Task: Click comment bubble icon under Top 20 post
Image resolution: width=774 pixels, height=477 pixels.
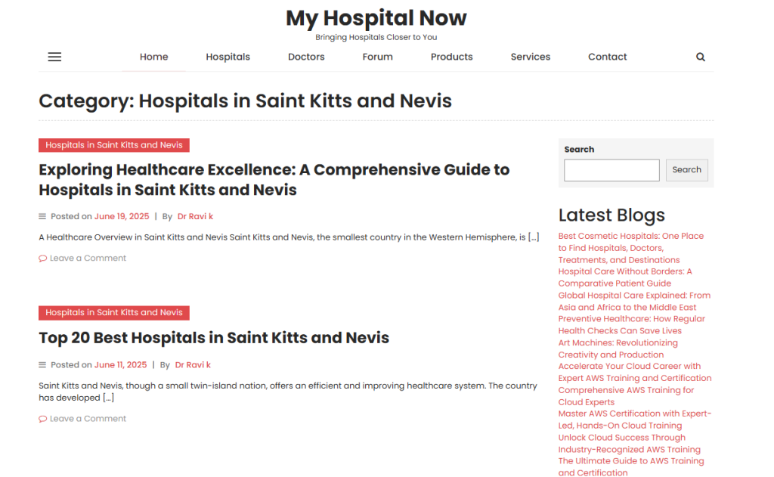Action: (43, 419)
